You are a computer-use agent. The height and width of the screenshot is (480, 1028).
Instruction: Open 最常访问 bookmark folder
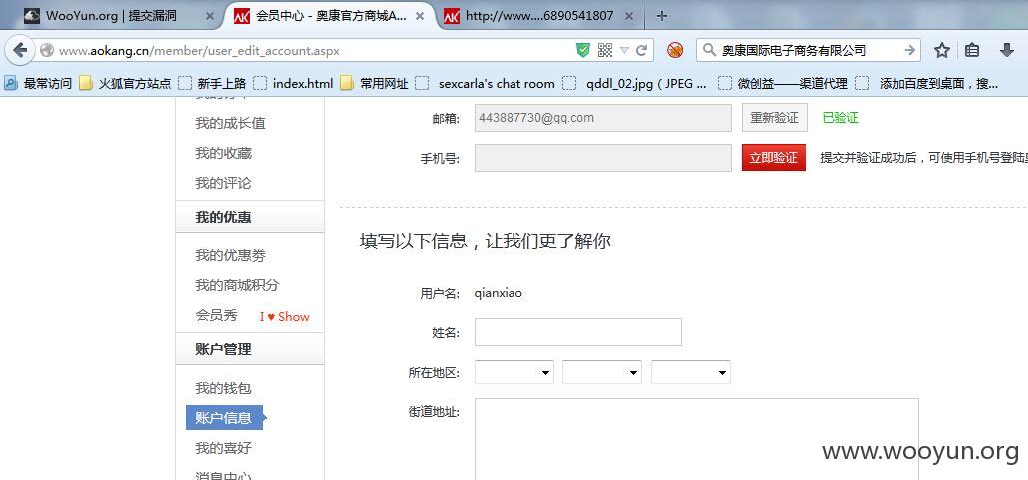pos(38,83)
